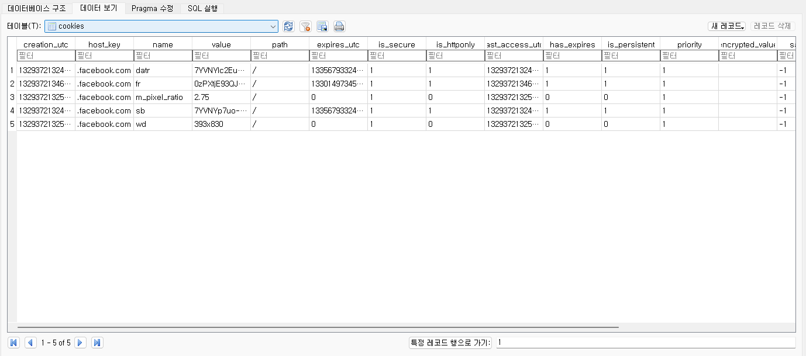Click the filter box under priority
Viewport: 806px width, 356px height.
[x=689, y=56]
